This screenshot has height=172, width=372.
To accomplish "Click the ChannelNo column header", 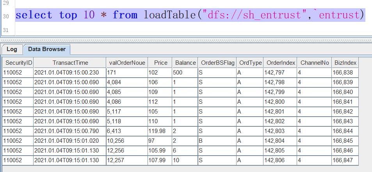I will tap(314, 63).
